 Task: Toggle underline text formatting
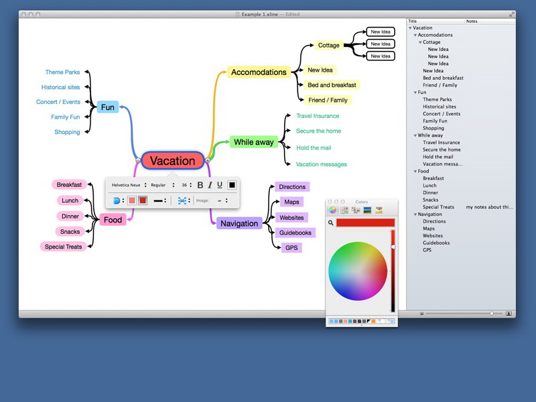click(219, 185)
